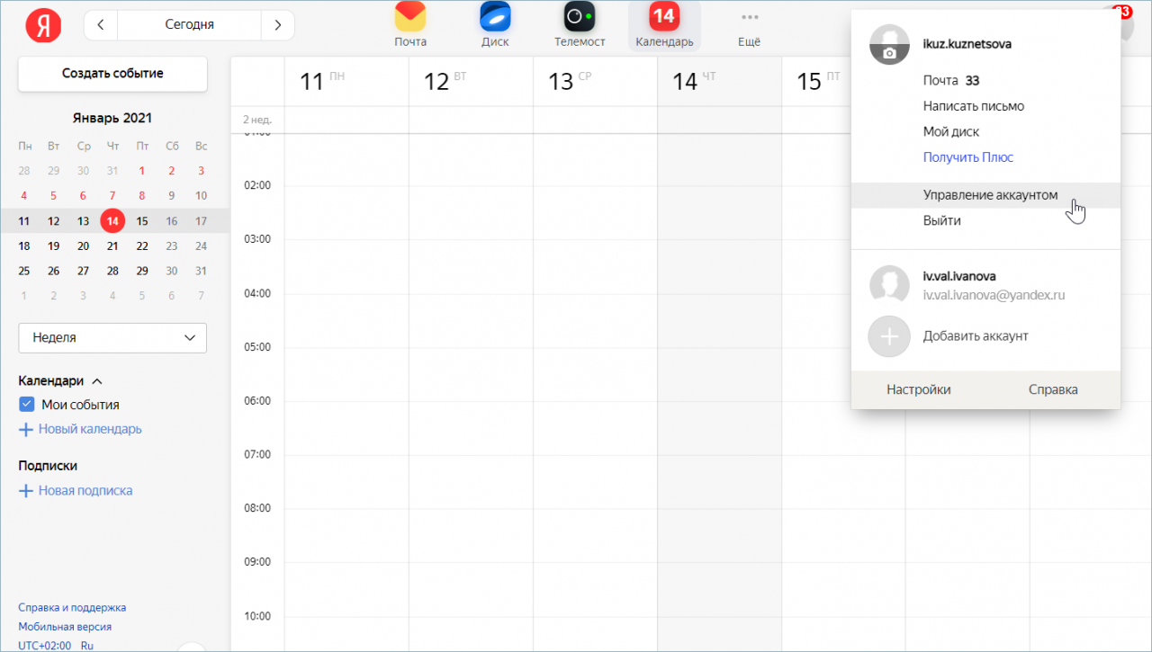Click UTC+02:00 timezone link
This screenshot has height=652, width=1152.
tap(44, 646)
